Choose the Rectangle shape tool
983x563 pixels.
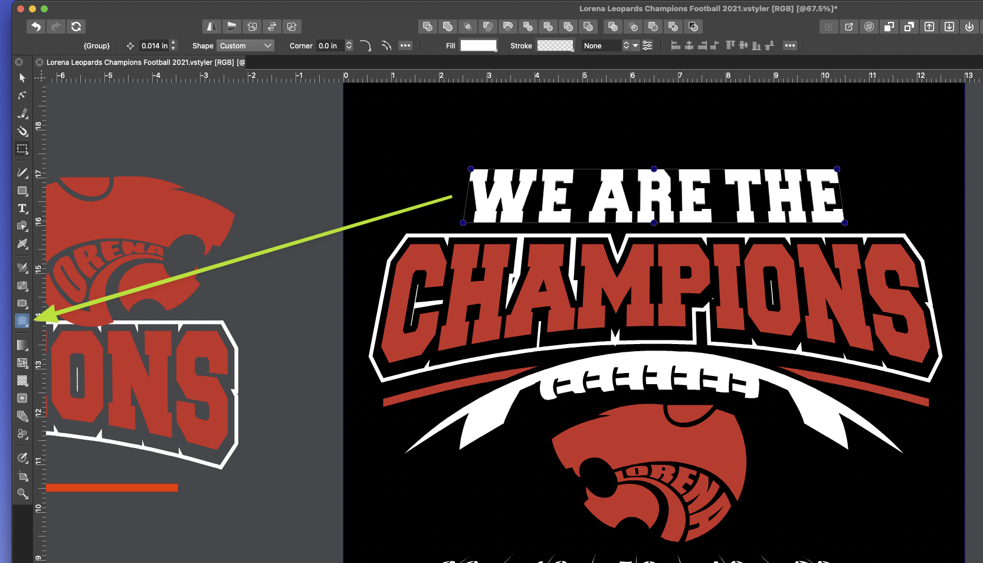22,191
